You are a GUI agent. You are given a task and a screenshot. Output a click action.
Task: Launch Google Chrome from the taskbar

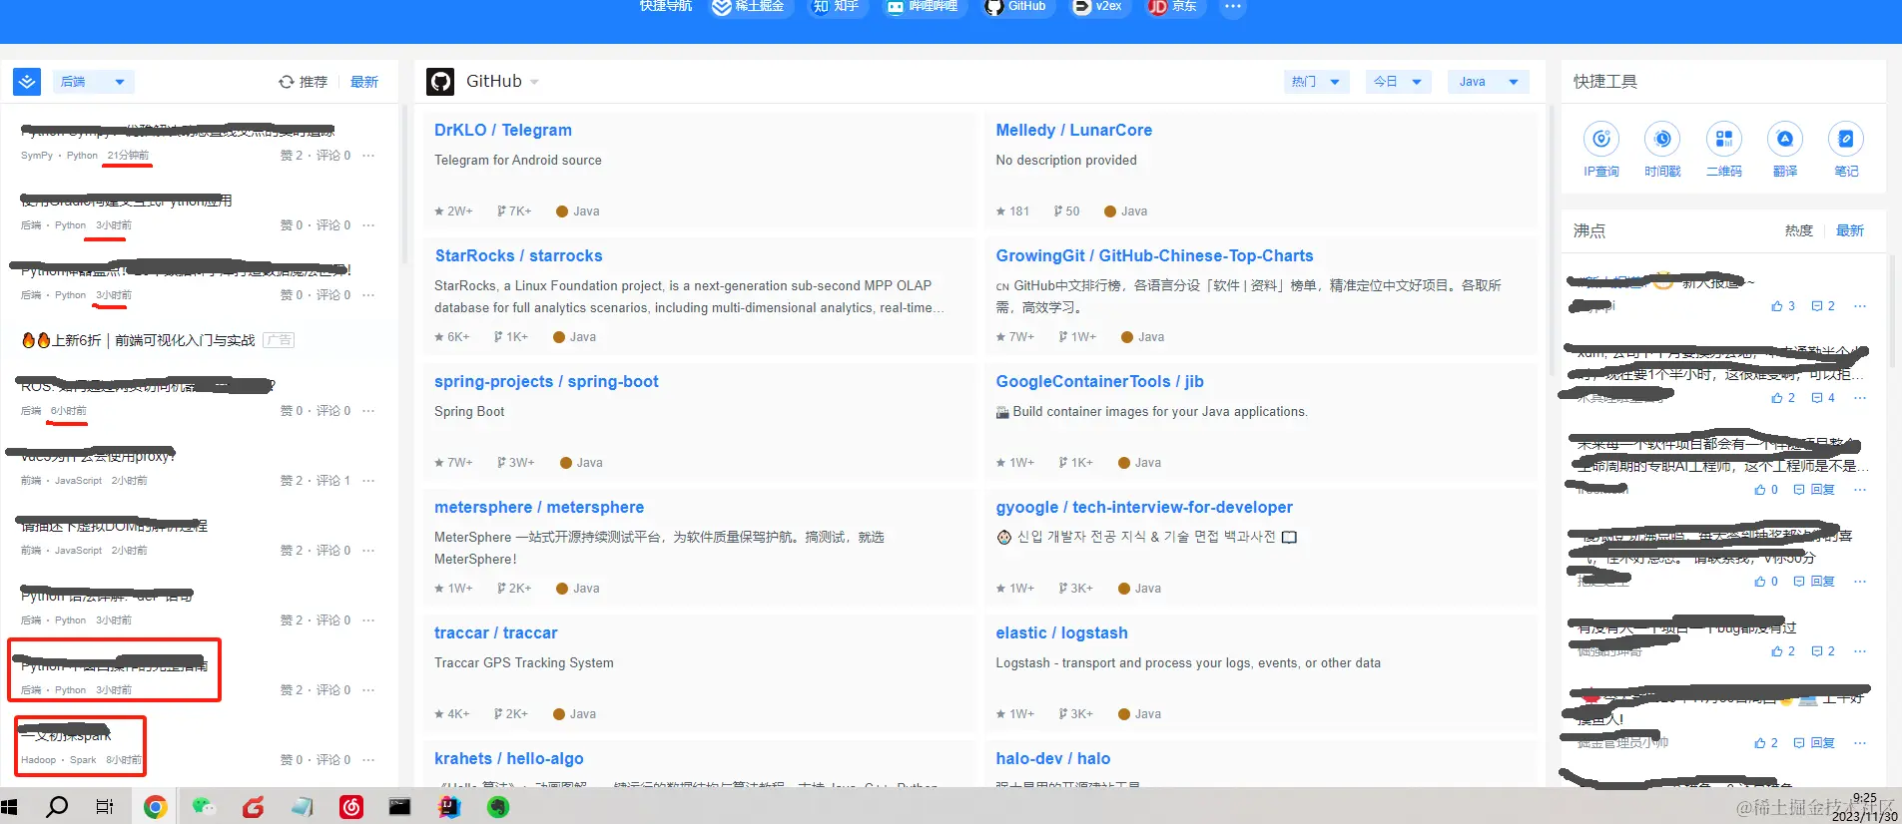155,807
